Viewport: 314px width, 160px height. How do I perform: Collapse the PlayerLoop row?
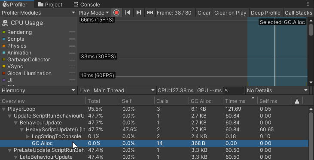[x=3, y=109]
